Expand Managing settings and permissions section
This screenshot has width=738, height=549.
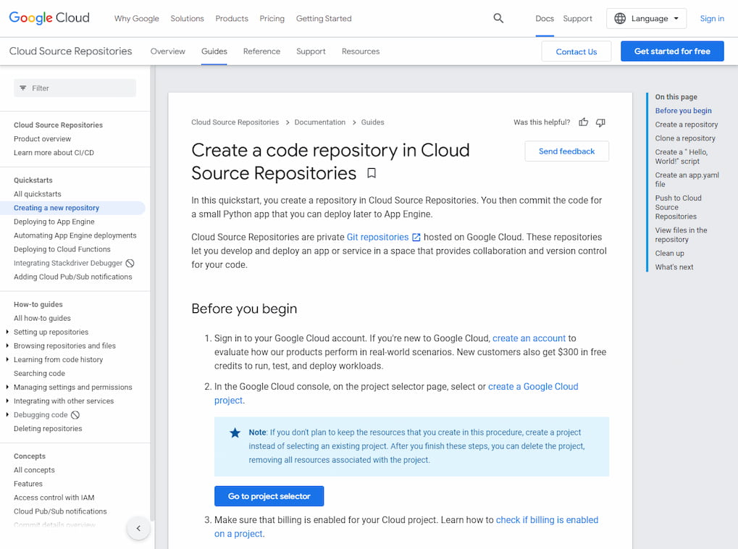click(x=7, y=387)
